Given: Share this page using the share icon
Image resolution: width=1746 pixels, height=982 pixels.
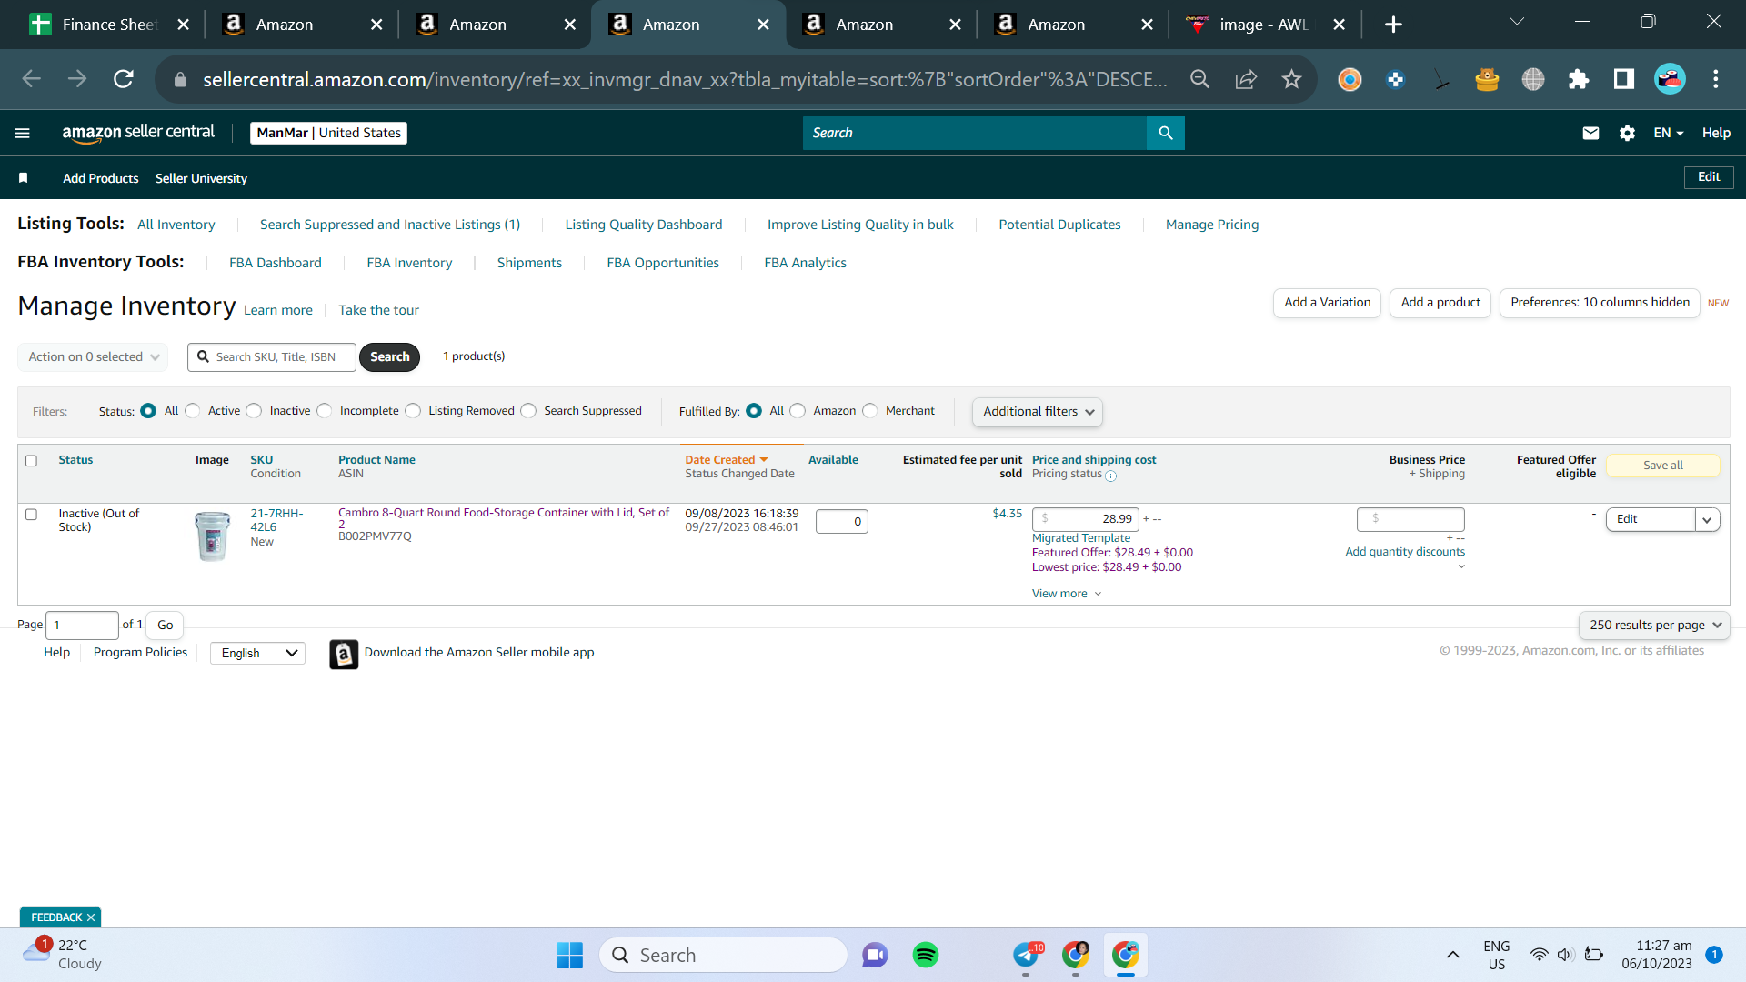Looking at the screenshot, I should click(1246, 79).
